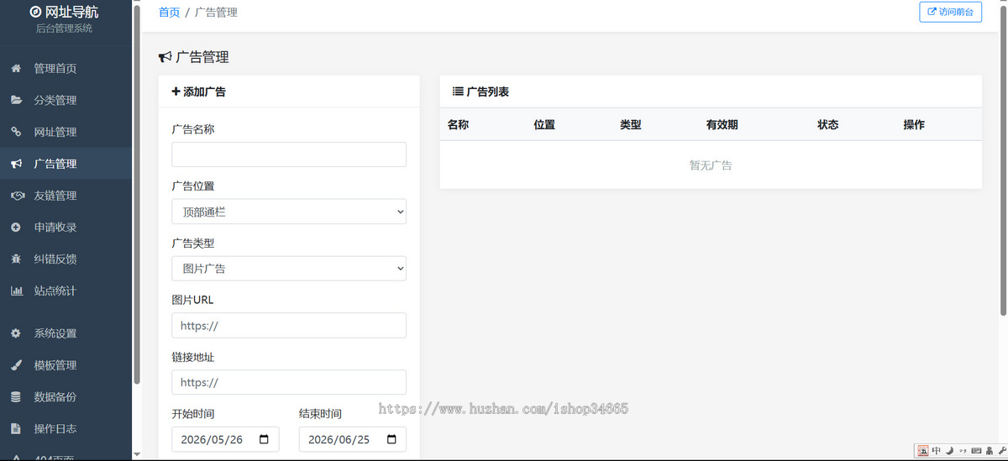Click the 类型 column header

[631, 124]
